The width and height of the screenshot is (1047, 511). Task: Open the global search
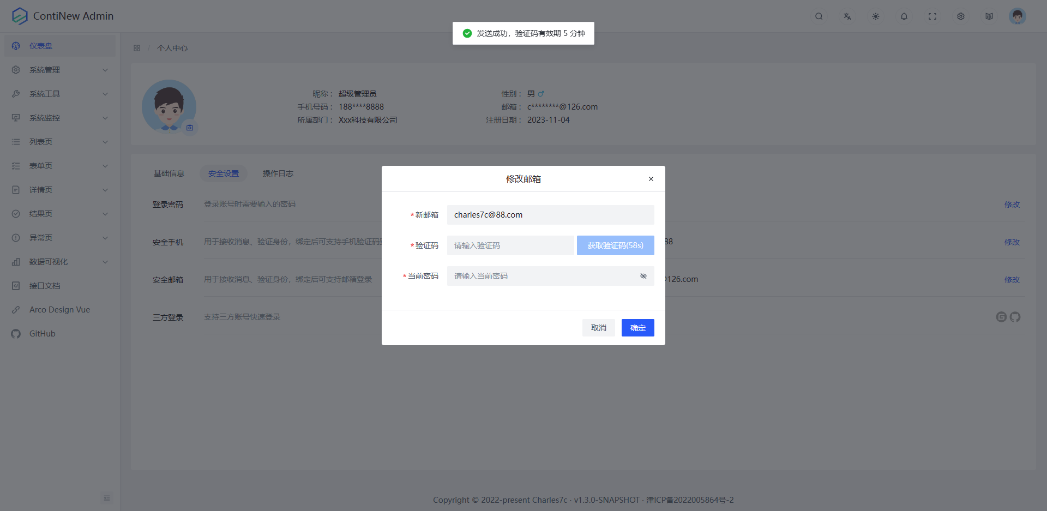point(819,16)
